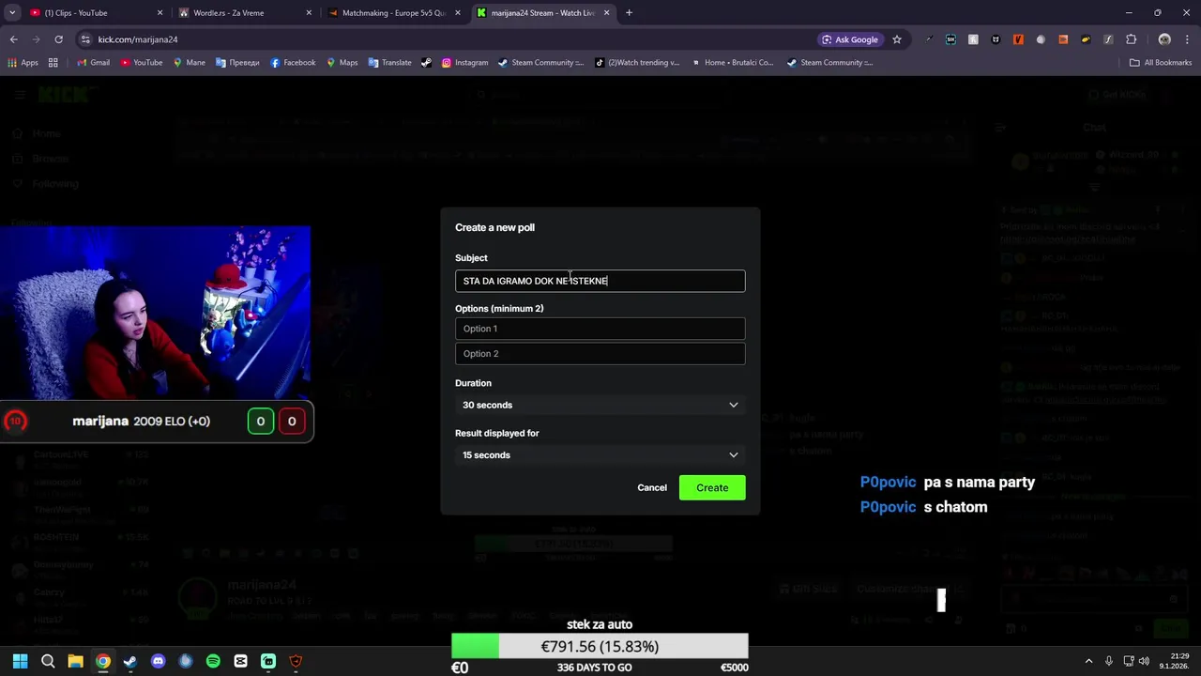The width and height of the screenshot is (1201, 676).
Task: Open Discord from the taskbar
Action: pos(158,661)
